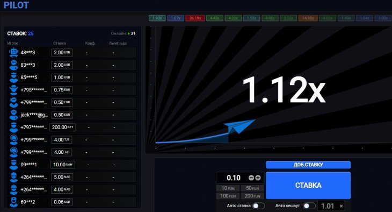The width and height of the screenshot is (392, 212).
Task: Click the avatar beside the 4.00 NAD bet
Action: (13, 189)
